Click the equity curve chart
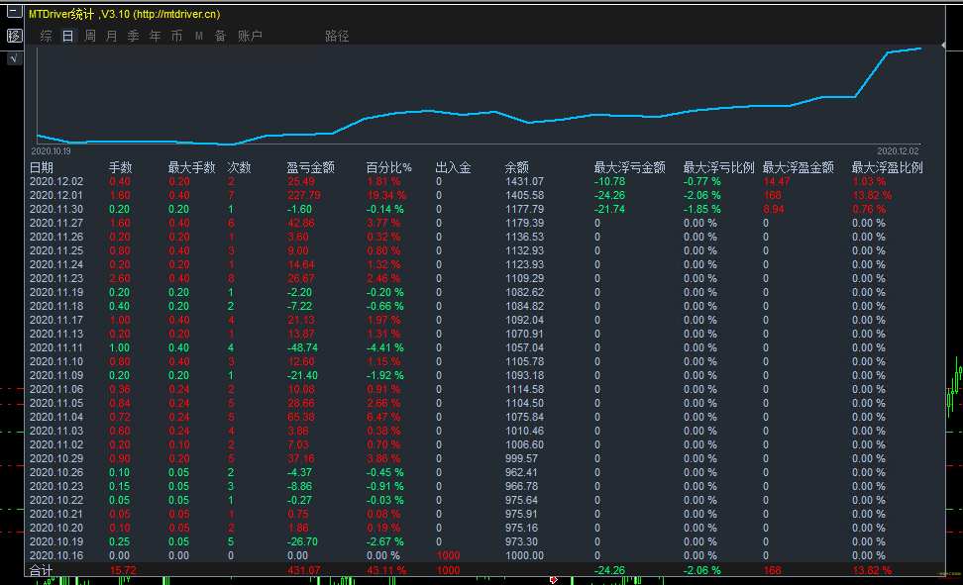The image size is (963, 585). [480, 96]
